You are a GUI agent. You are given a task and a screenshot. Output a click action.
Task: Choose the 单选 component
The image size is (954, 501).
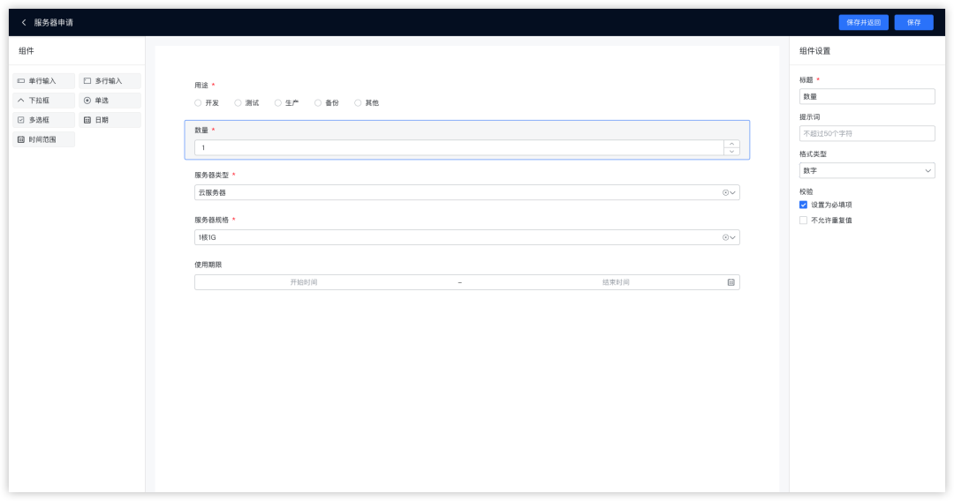point(110,101)
